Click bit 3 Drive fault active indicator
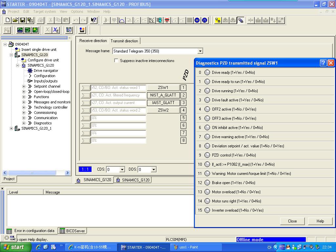The height and width of the screenshot is (252, 336). coord(207,100)
